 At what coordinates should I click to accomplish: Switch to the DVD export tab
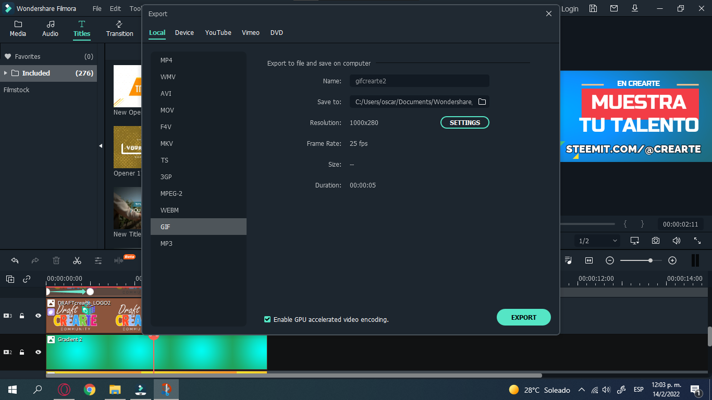click(x=277, y=32)
